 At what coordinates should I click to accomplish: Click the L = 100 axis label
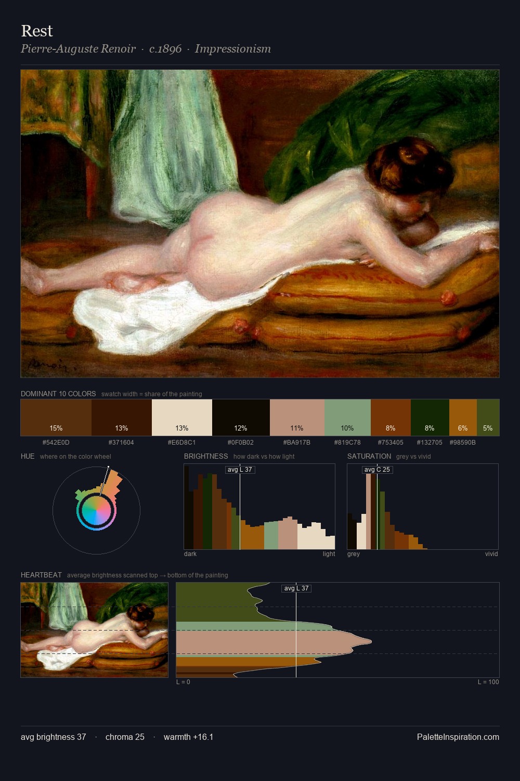488,682
